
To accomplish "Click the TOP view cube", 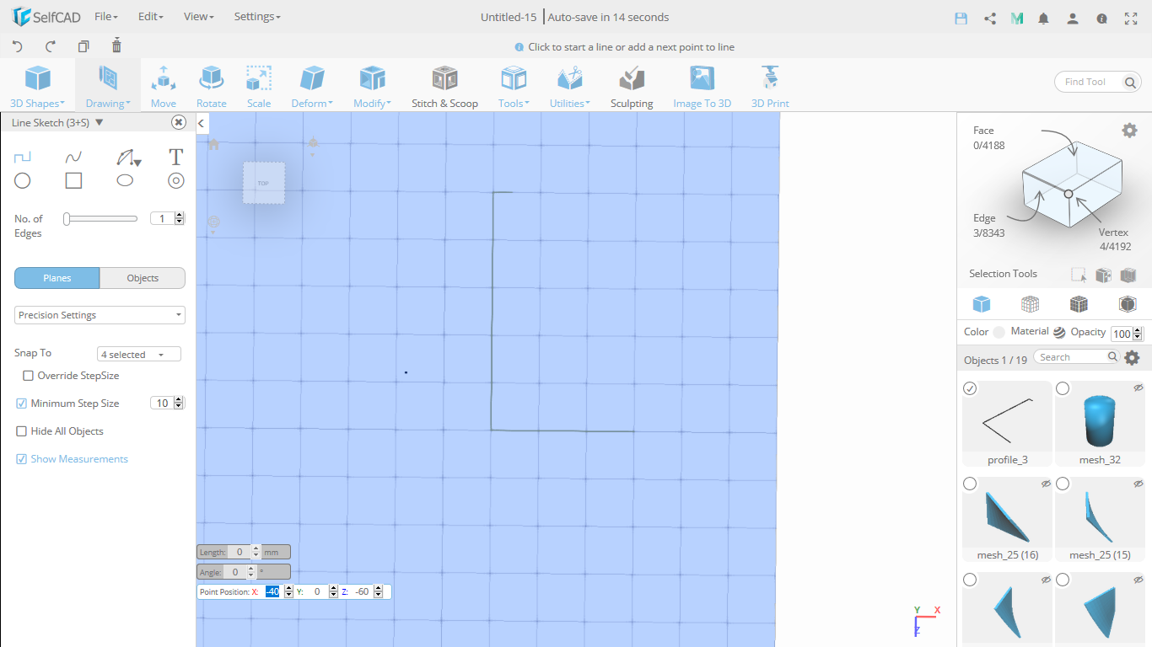I will tap(264, 183).
